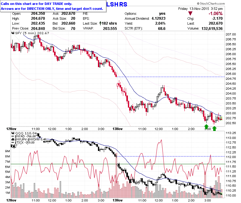Click the 202.50 price axis label
This screenshot has width=241, height=203.
(231, 123)
